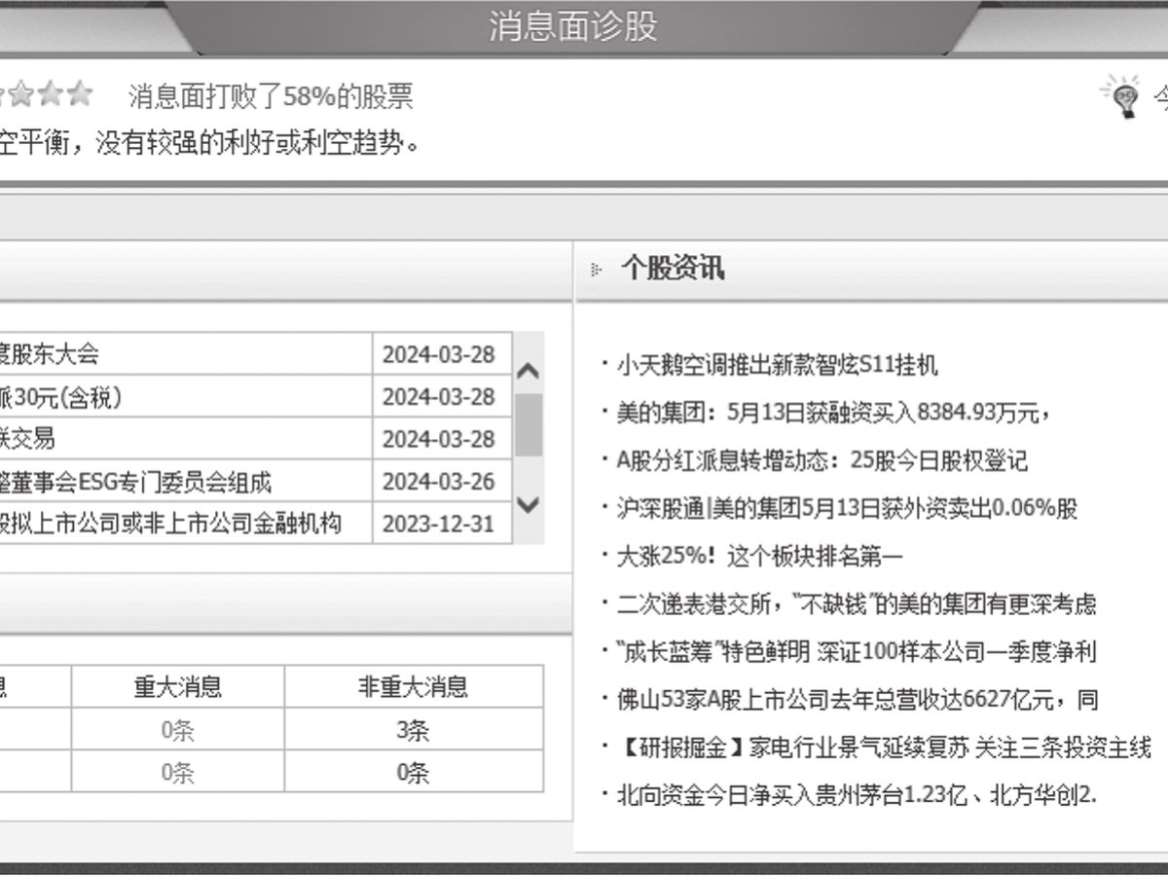Image resolution: width=1168 pixels, height=876 pixels.
Task: Click the arrow icon beside 个股资讯
Action: pyautogui.click(x=597, y=271)
